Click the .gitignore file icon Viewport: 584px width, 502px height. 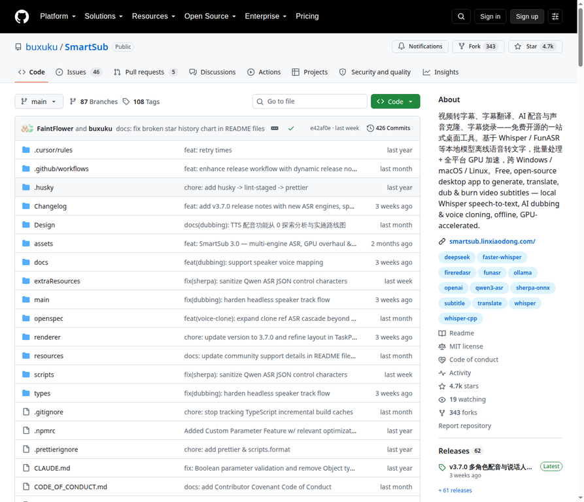pyautogui.click(x=26, y=412)
